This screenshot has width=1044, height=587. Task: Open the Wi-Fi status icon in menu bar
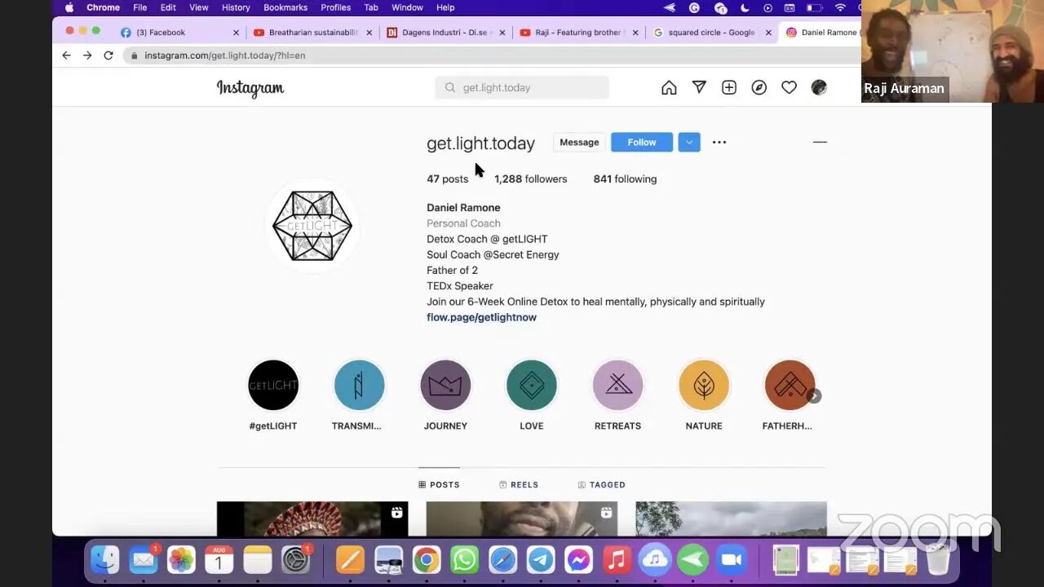coord(840,7)
